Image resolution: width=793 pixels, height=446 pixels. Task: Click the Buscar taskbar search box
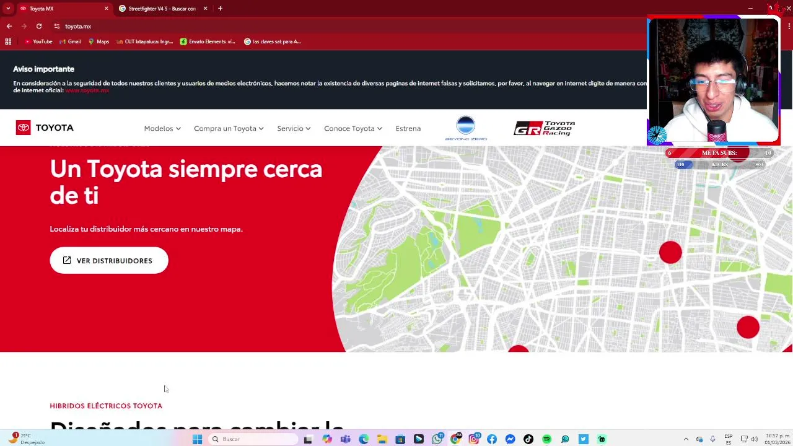(x=254, y=439)
